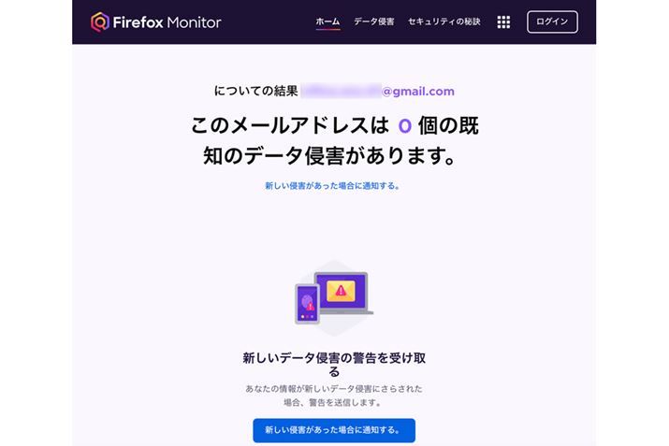
Task: Click the phone illustration with fingerprint
Action: click(307, 304)
